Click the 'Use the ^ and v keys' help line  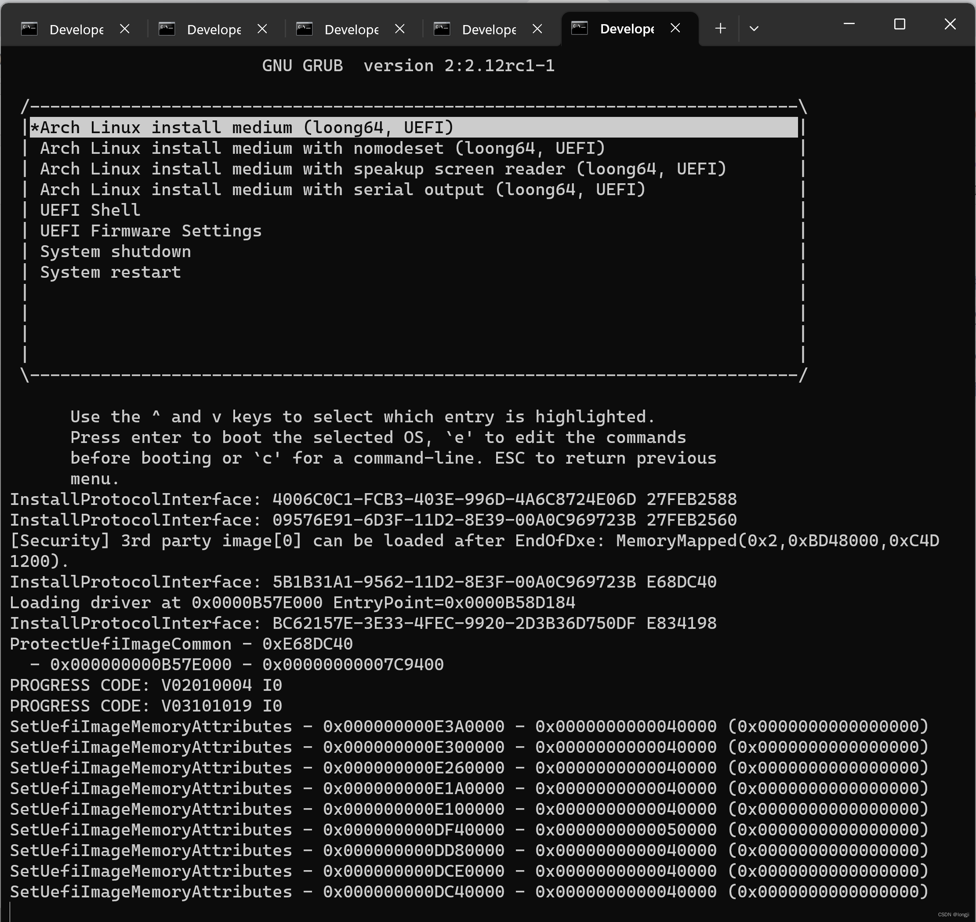363,417
